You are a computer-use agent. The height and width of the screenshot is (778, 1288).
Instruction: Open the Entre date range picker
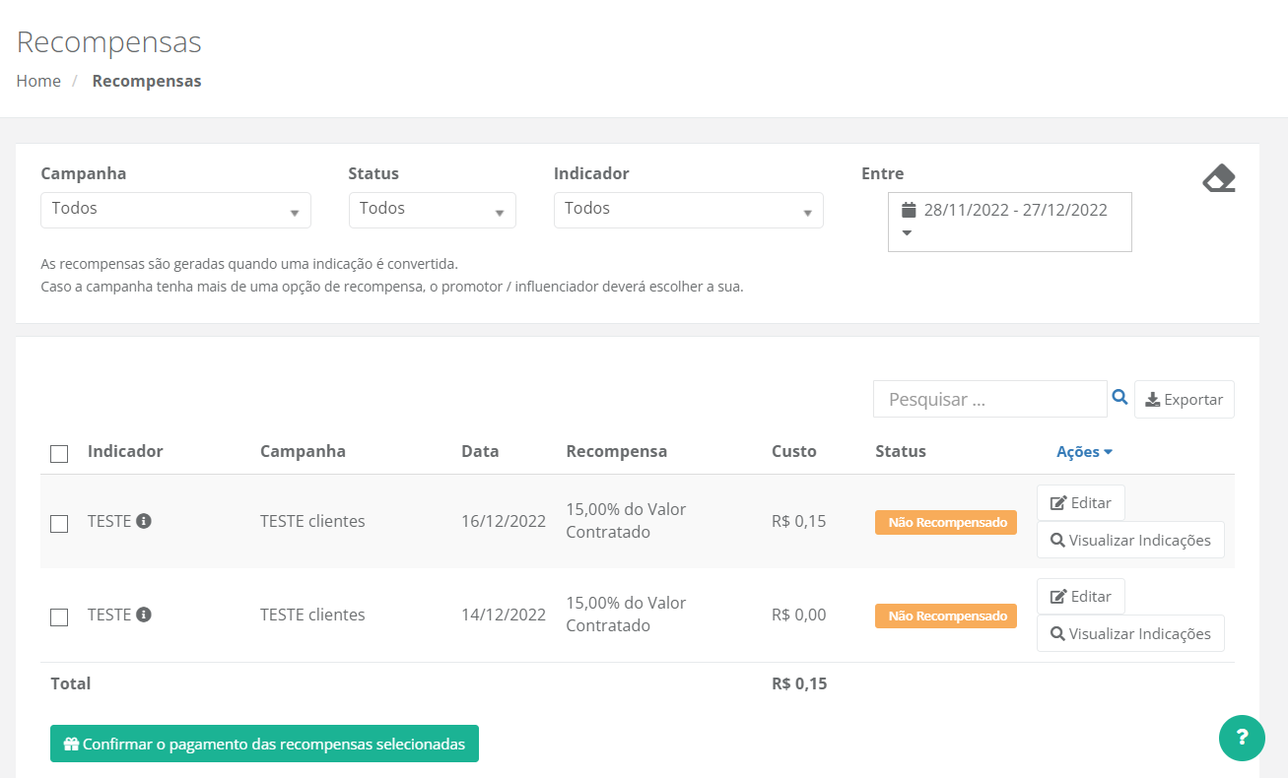tap(1009, 222)
